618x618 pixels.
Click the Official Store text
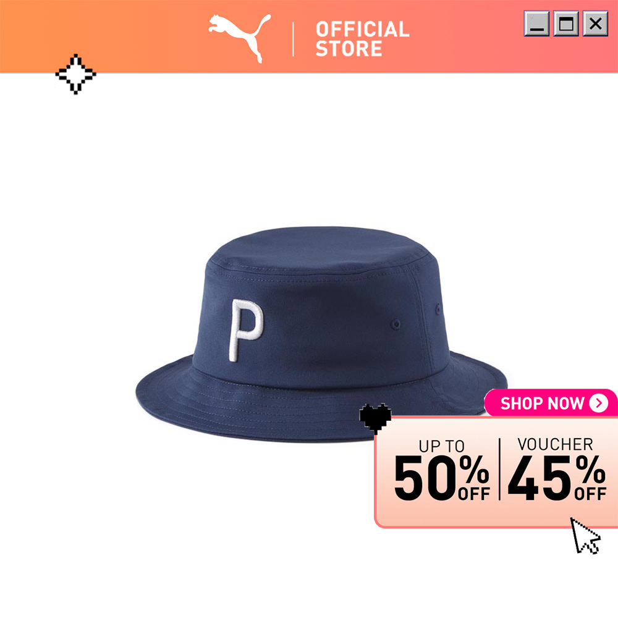(x=363, y=38)
